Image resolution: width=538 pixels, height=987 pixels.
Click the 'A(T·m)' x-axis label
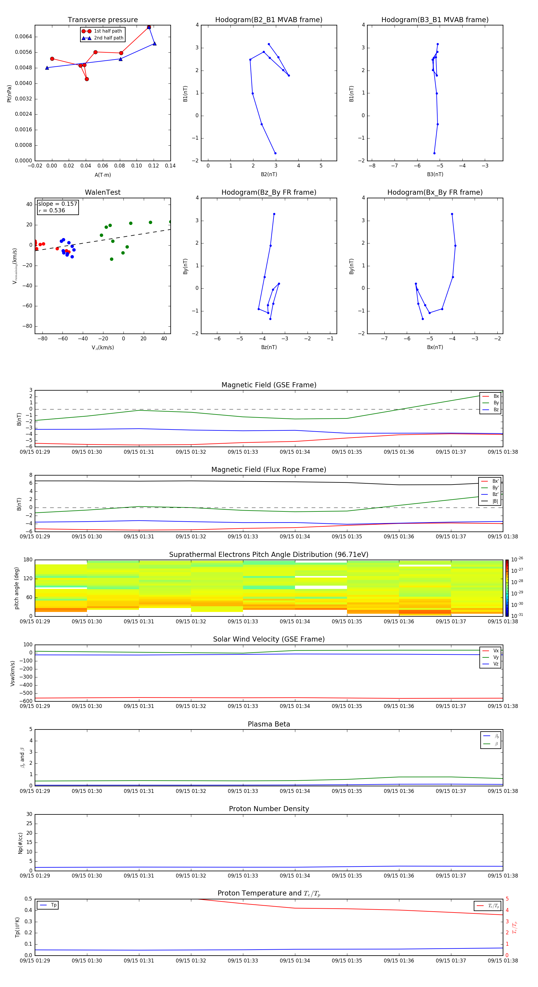pos(103,175)
